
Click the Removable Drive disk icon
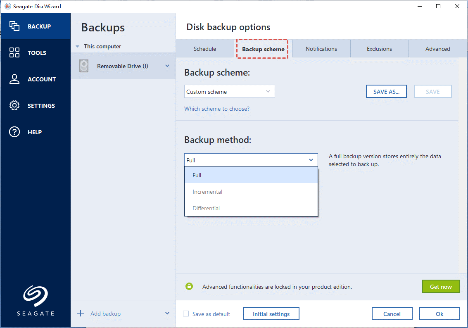pos(84,66)
